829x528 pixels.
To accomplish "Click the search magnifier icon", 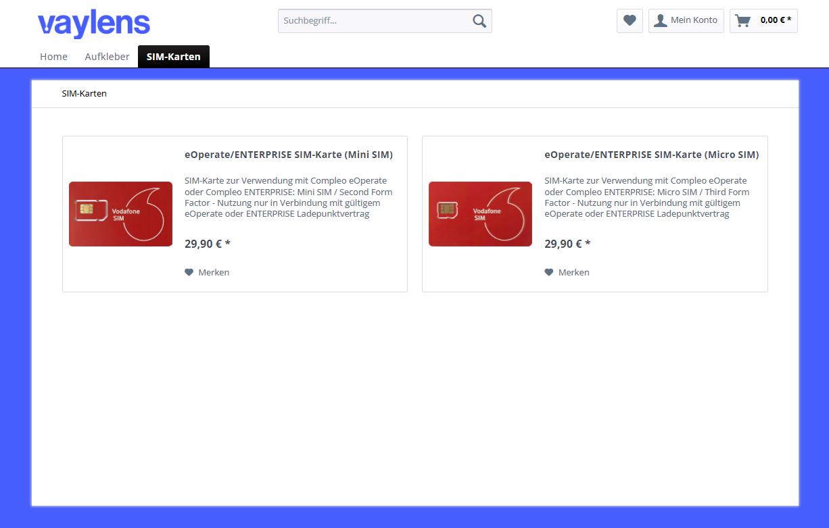I will [479, 20].
